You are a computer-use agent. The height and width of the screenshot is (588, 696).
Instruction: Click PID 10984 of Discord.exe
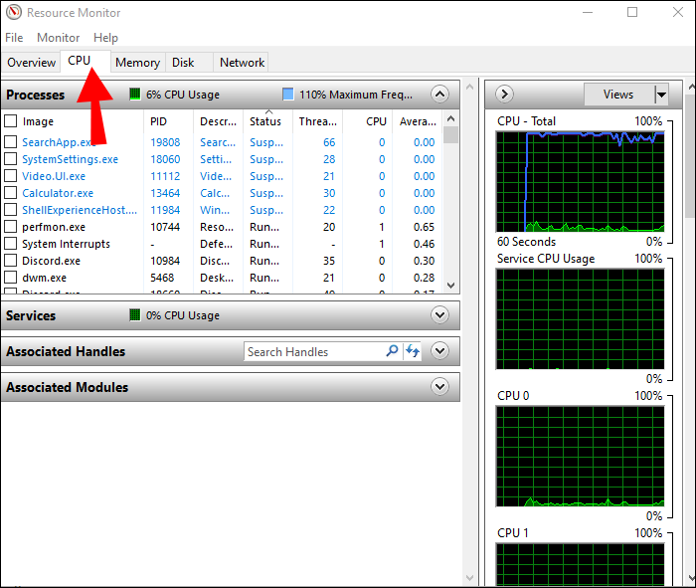(165, 261)
